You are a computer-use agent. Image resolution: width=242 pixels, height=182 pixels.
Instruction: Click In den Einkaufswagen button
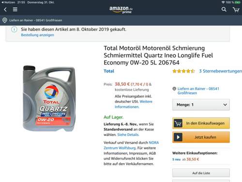(x=201, y=123)
